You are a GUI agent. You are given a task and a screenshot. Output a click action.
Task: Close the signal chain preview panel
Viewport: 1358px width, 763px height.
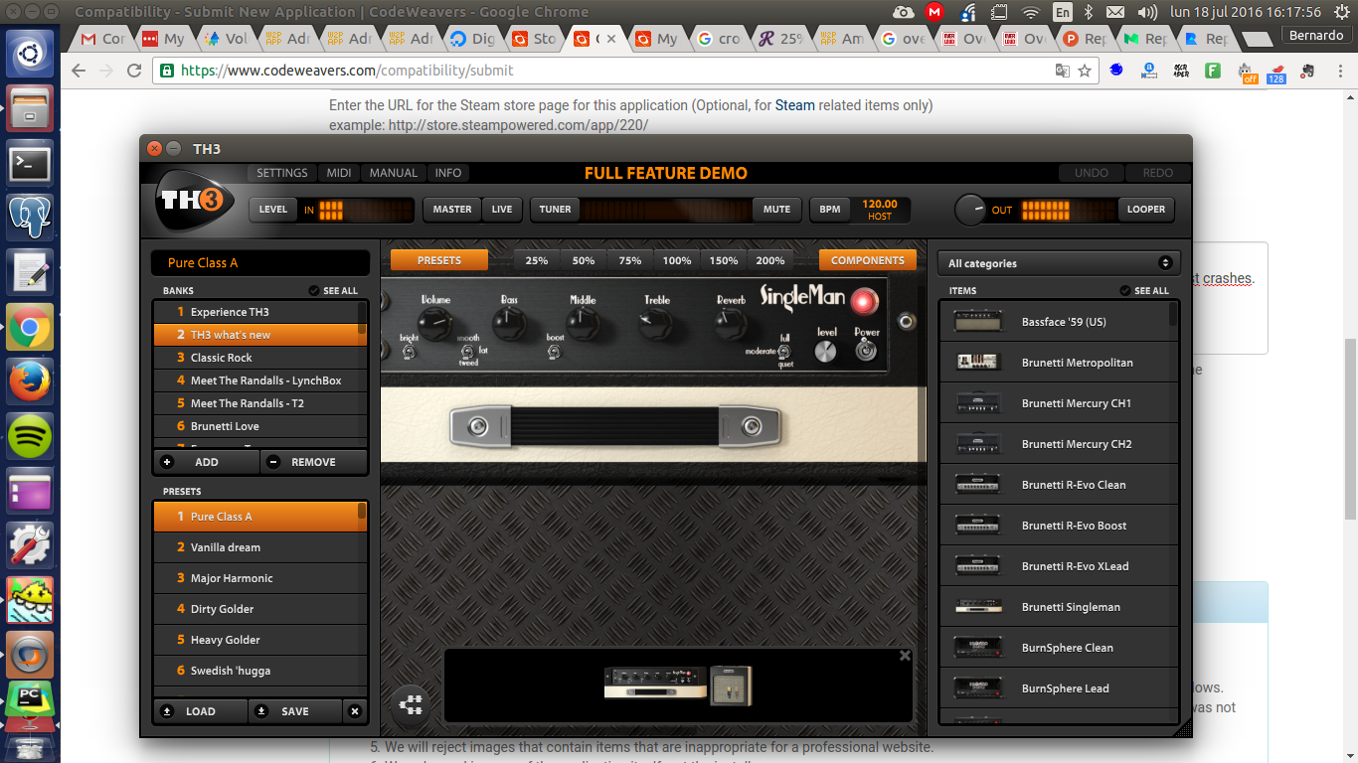click(905, 656)
